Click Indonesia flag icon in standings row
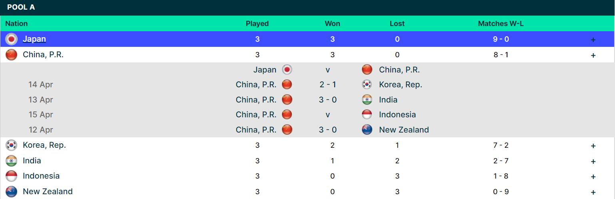The height and width of the screenshot is (199, 615). [11, 176]
